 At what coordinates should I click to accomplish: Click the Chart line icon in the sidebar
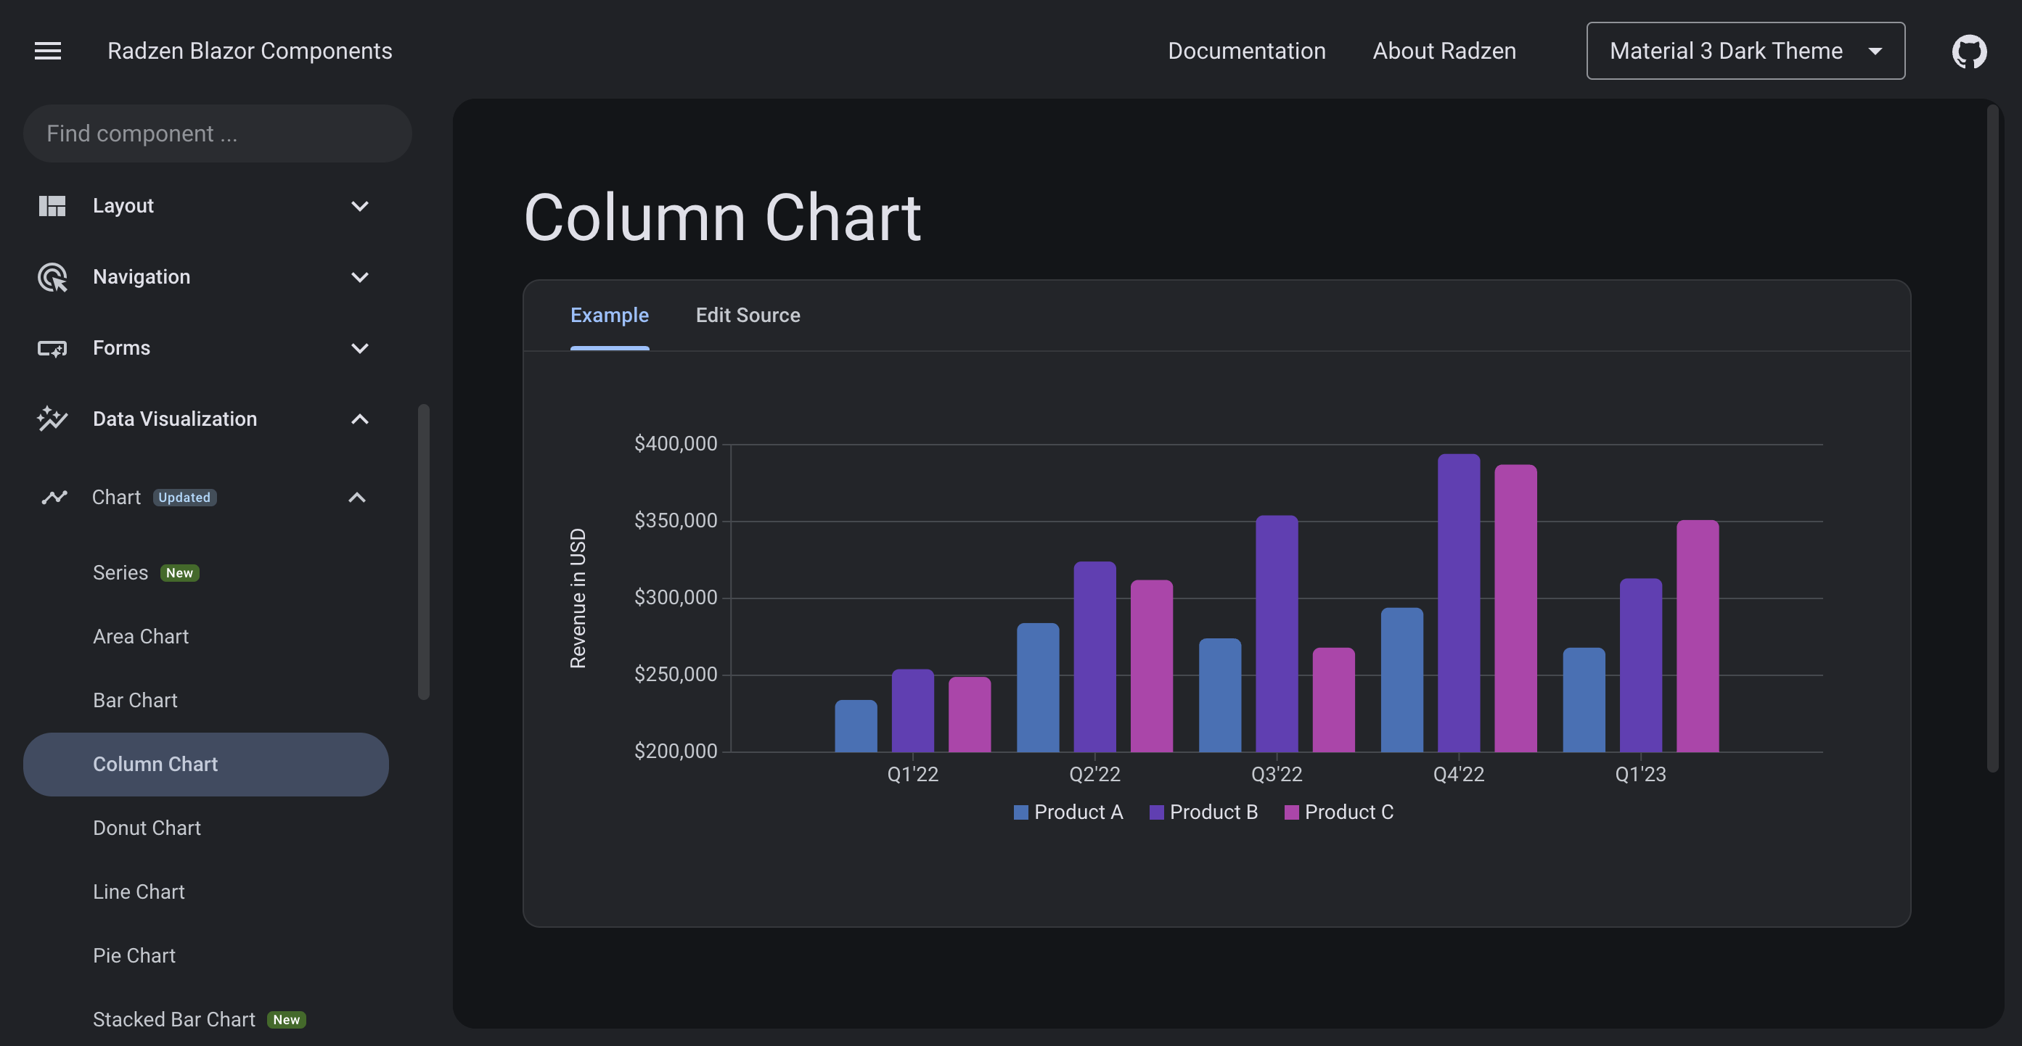click(54, 498)
